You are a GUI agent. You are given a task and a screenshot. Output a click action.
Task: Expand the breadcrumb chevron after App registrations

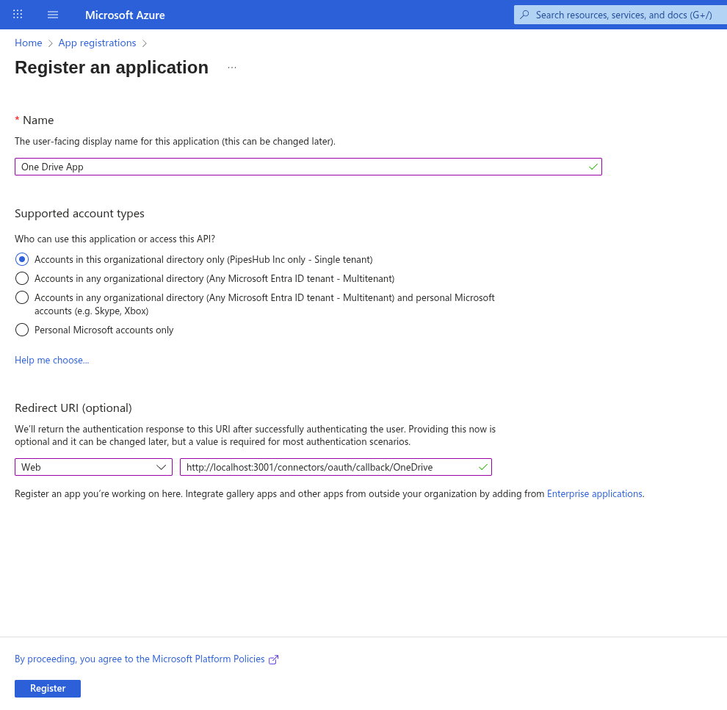145,43
